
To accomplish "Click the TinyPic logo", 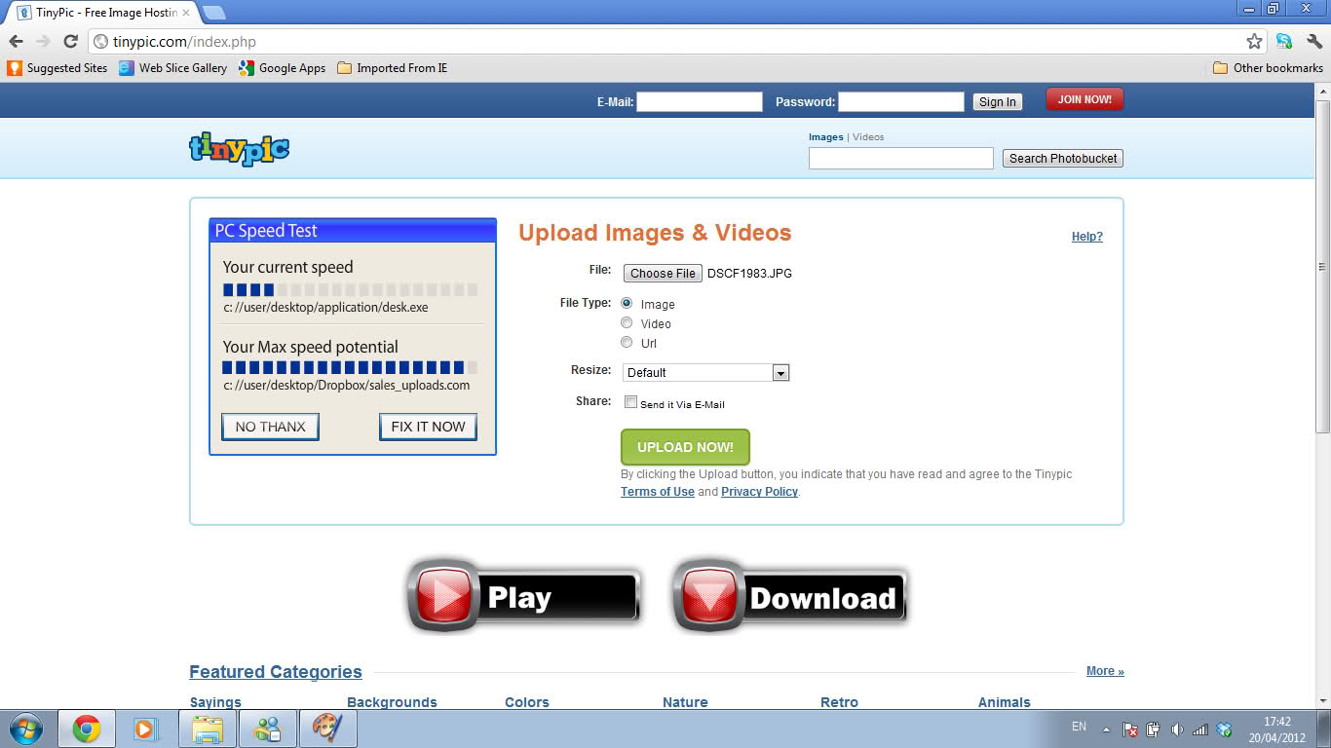I will [239, 148].
